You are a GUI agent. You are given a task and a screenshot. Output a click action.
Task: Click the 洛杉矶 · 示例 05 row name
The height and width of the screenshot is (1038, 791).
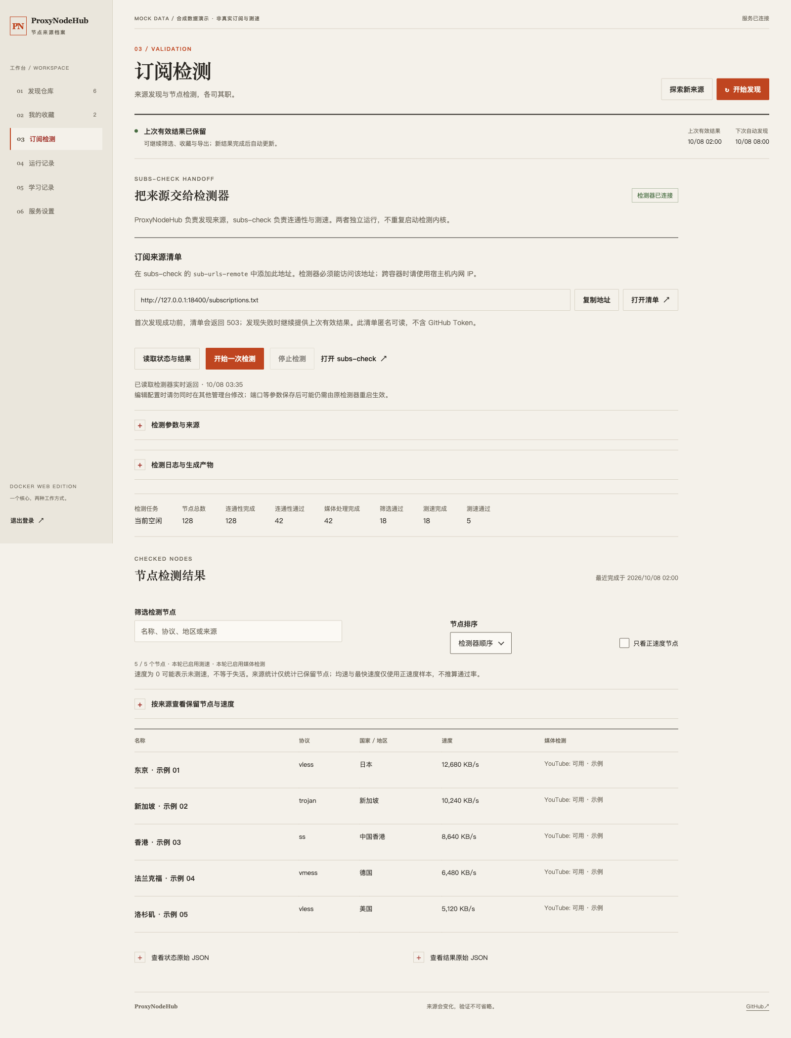point(161,914)
